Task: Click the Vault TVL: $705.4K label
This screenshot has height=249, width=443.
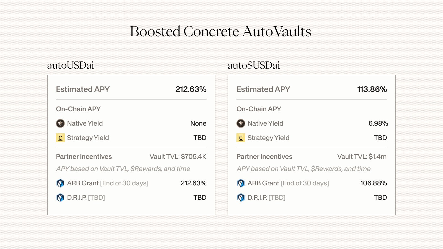Action: pos(178,157)
